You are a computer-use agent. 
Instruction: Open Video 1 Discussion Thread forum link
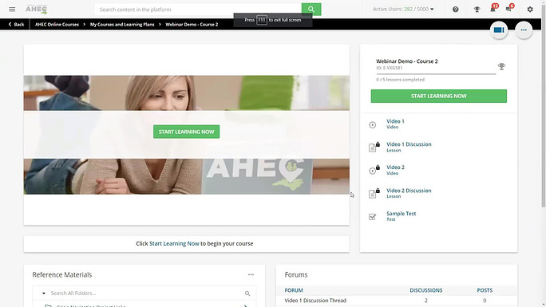(315, 301)
